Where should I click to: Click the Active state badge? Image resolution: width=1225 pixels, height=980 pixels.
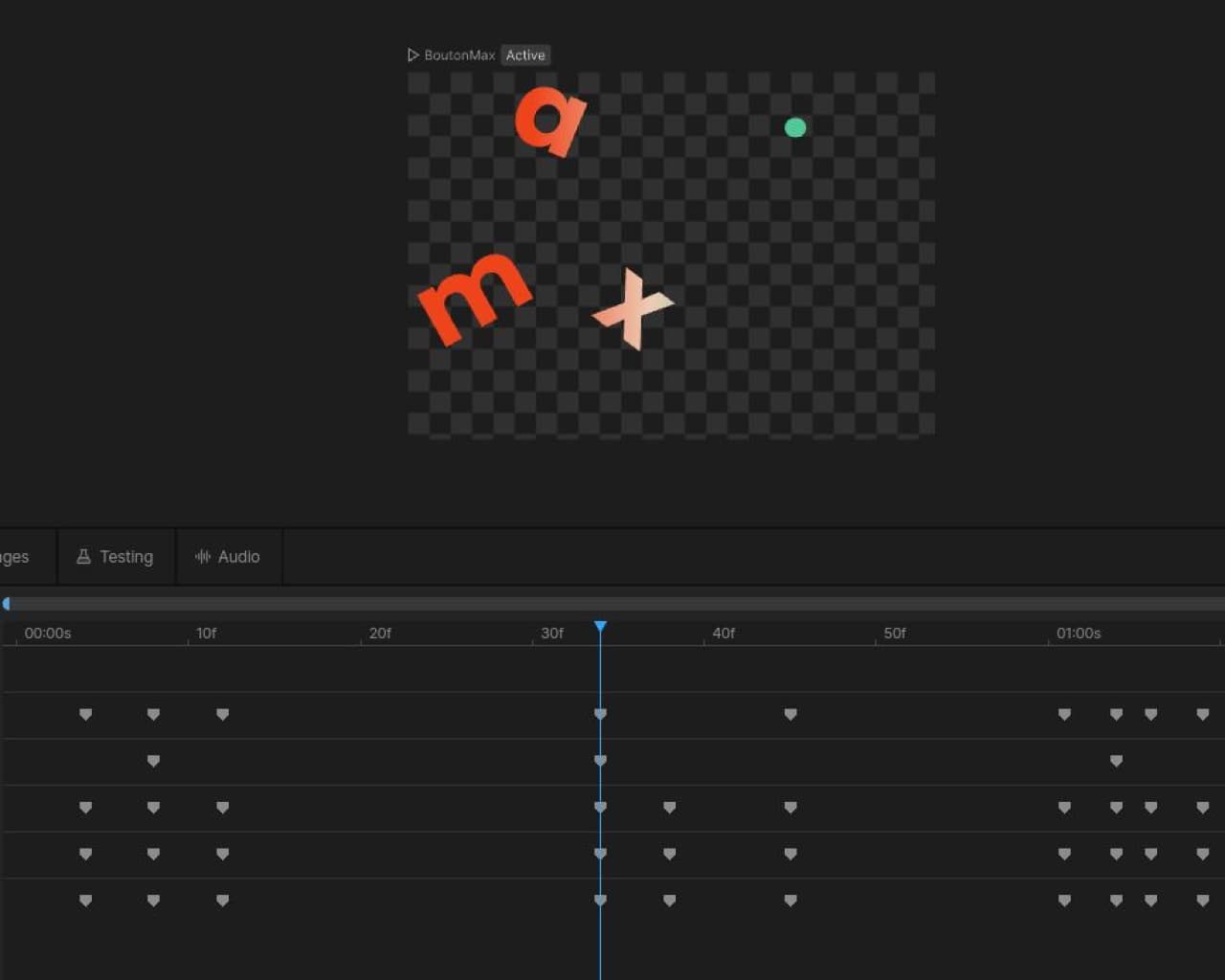click(x=525, y=56)
